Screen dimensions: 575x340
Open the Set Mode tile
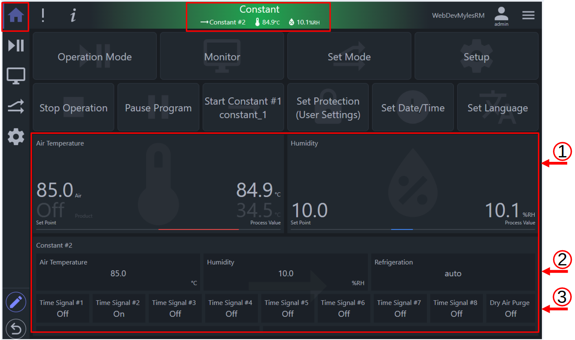[349, 56]
